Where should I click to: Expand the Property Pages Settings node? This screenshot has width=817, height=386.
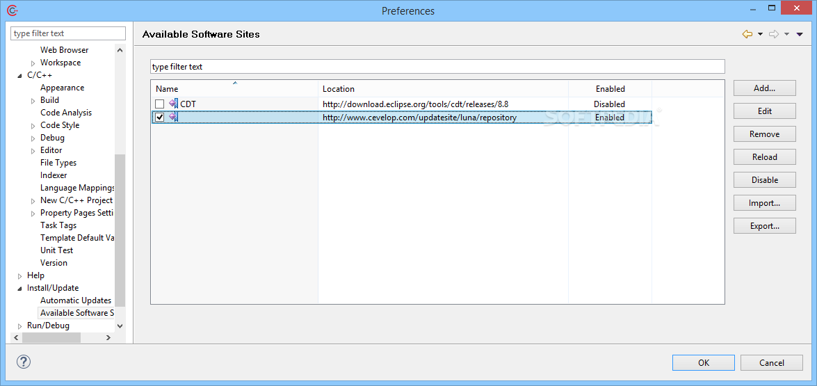point(33,213)
